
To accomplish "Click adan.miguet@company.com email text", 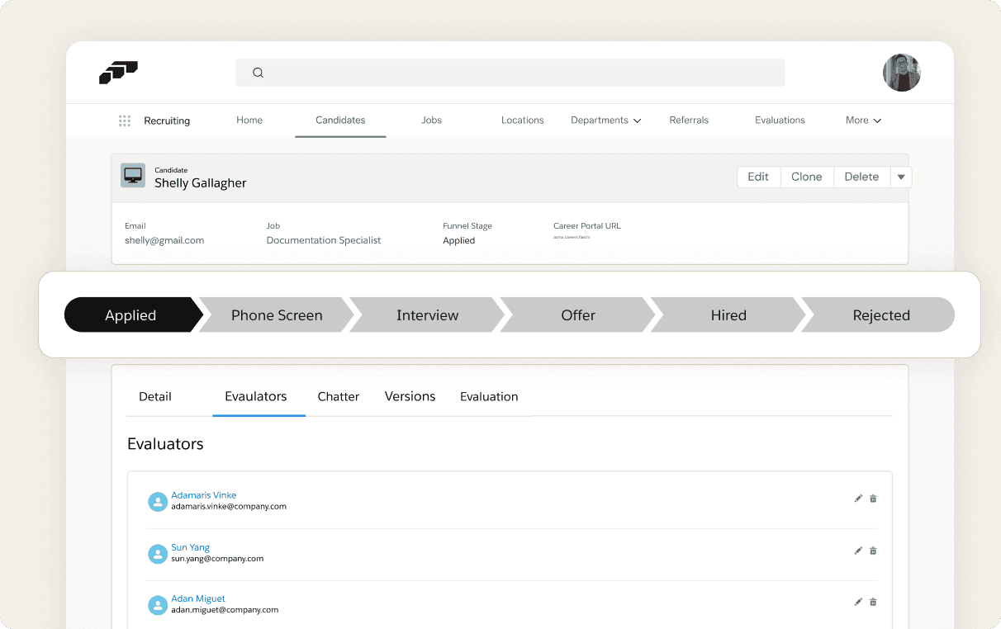I will pyautogui.click(x=225, y=610).
